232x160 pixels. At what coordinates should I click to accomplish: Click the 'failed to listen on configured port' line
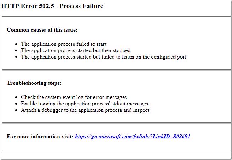104,57
